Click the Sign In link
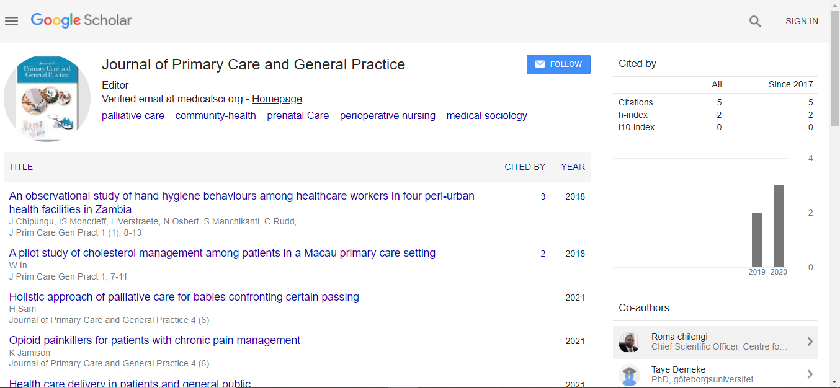Image resolution: width=840 pixels, height=388 pixels. [802, 21]
